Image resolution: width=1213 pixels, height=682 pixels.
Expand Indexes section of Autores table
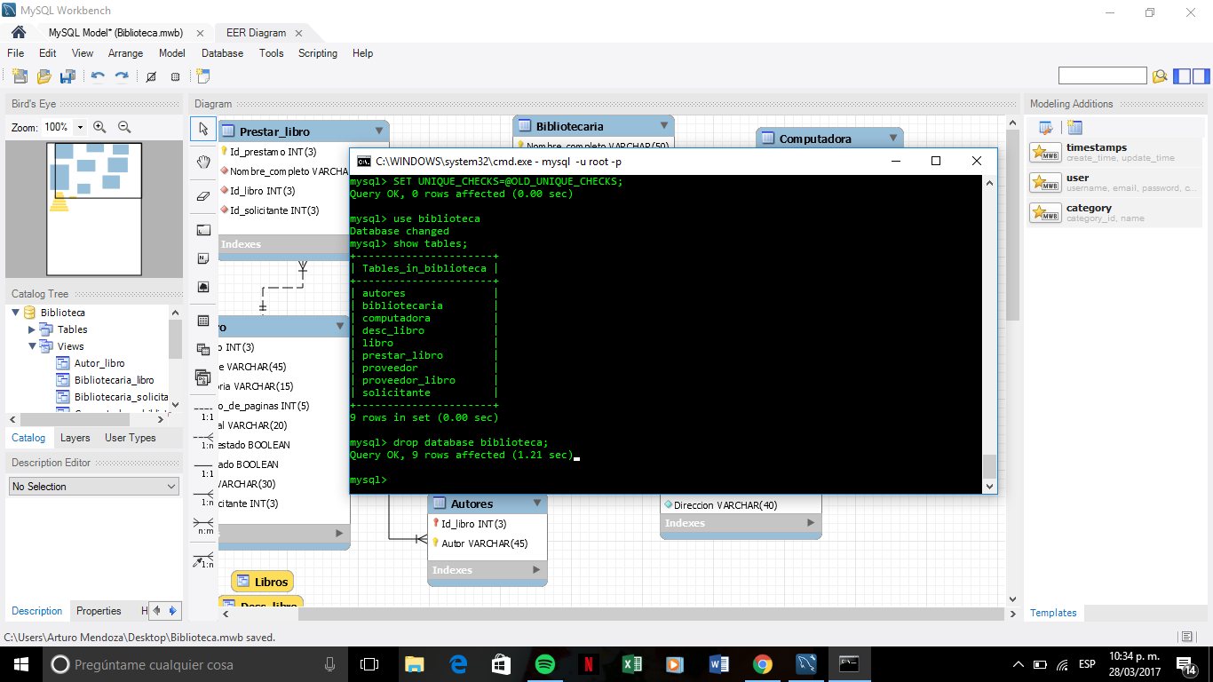click(x=535, y=569)
